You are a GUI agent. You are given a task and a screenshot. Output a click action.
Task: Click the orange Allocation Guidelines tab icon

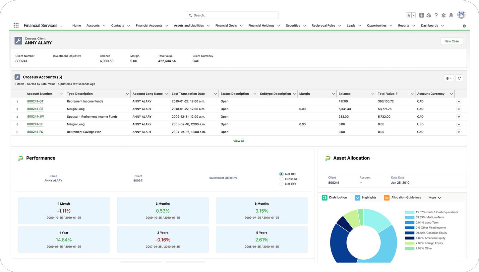[387, 198]
